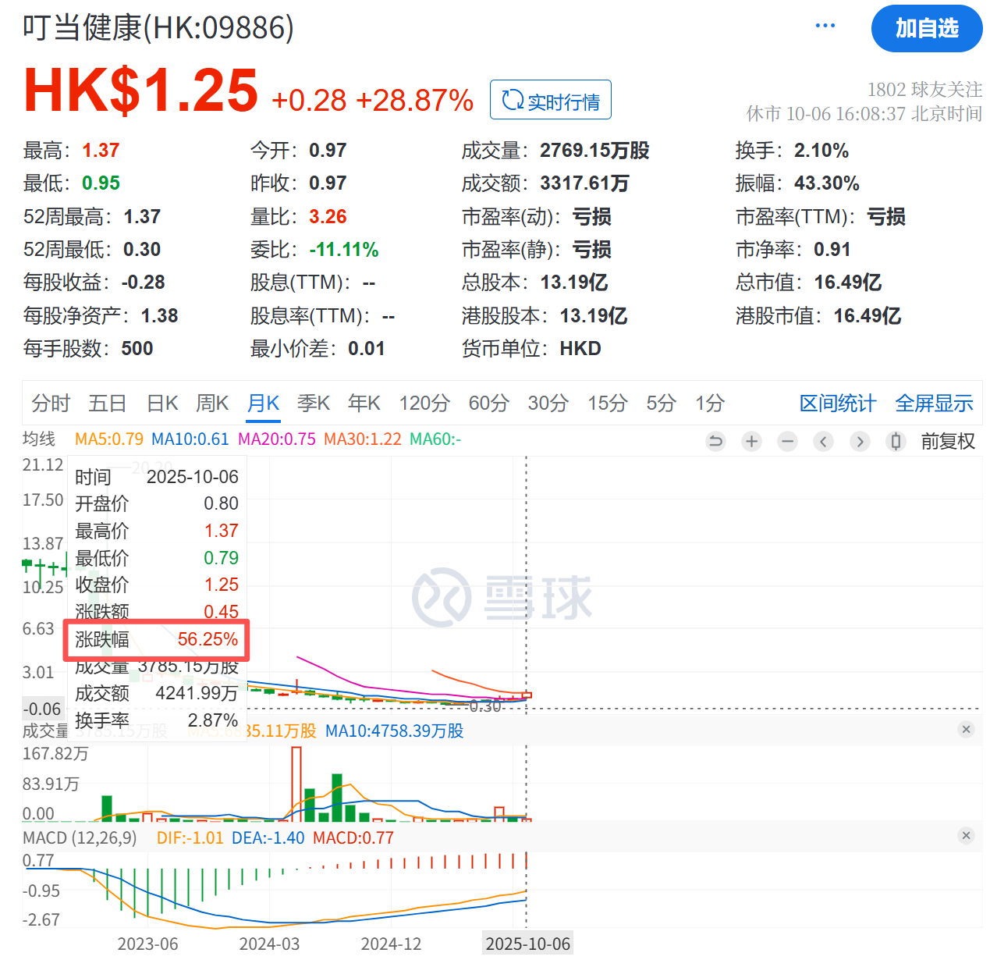Click the 换手 2.10% value
The height and width of the screenshot is (967, 990).
point(821,151)
